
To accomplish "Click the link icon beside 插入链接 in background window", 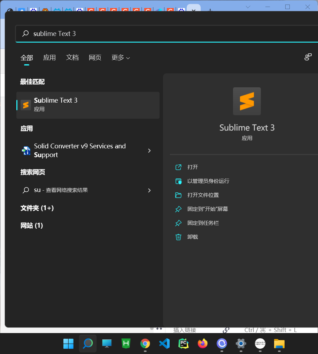I will coord(226,330).
